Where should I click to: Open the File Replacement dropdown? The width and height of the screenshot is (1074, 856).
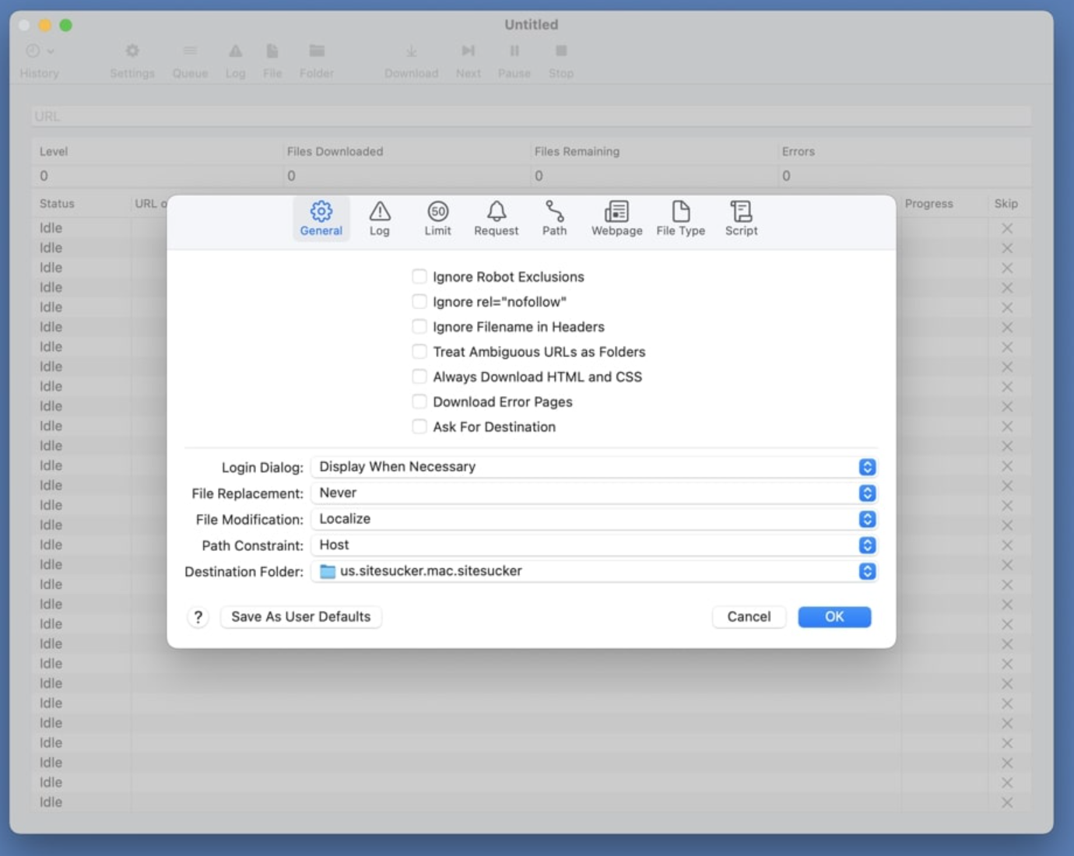pyautogui.click(x=594, y=493)
